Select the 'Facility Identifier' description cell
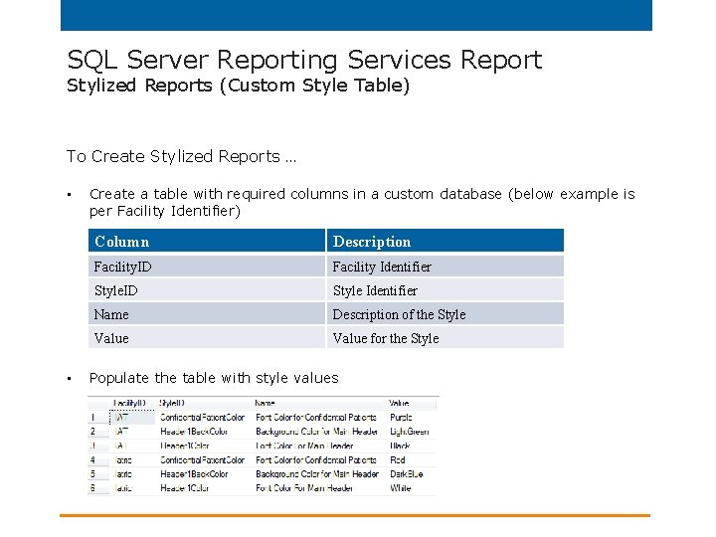The height and width of the screenshot is (537, 716). (x=446, y=267)
